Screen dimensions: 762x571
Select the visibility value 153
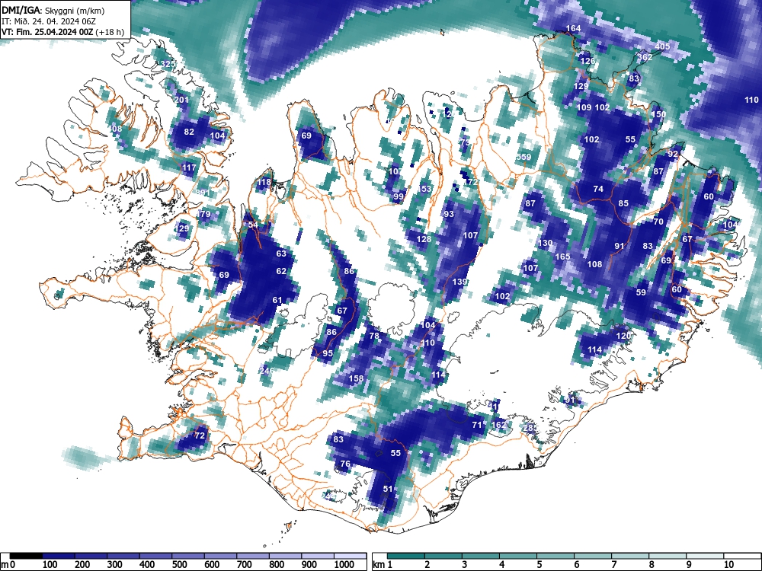tap(424, 189)
